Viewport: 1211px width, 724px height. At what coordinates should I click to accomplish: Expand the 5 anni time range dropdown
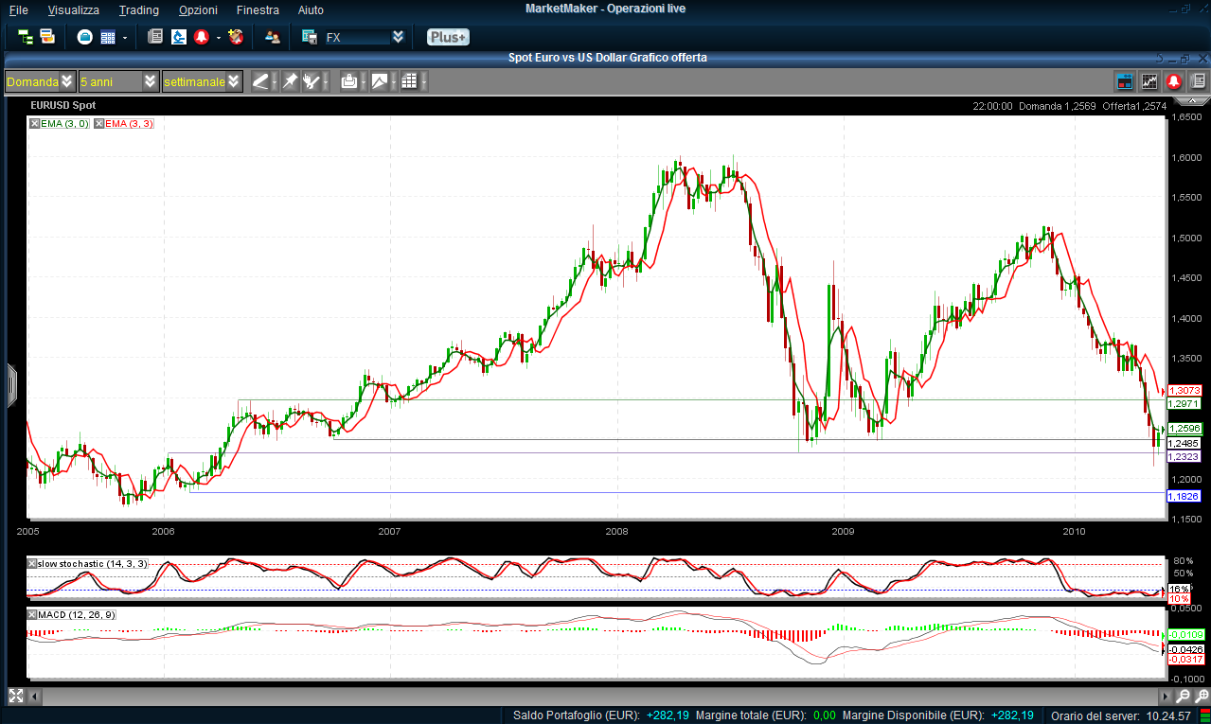[x=151, y=81]
